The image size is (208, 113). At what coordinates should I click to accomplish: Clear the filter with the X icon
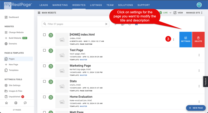106,24
